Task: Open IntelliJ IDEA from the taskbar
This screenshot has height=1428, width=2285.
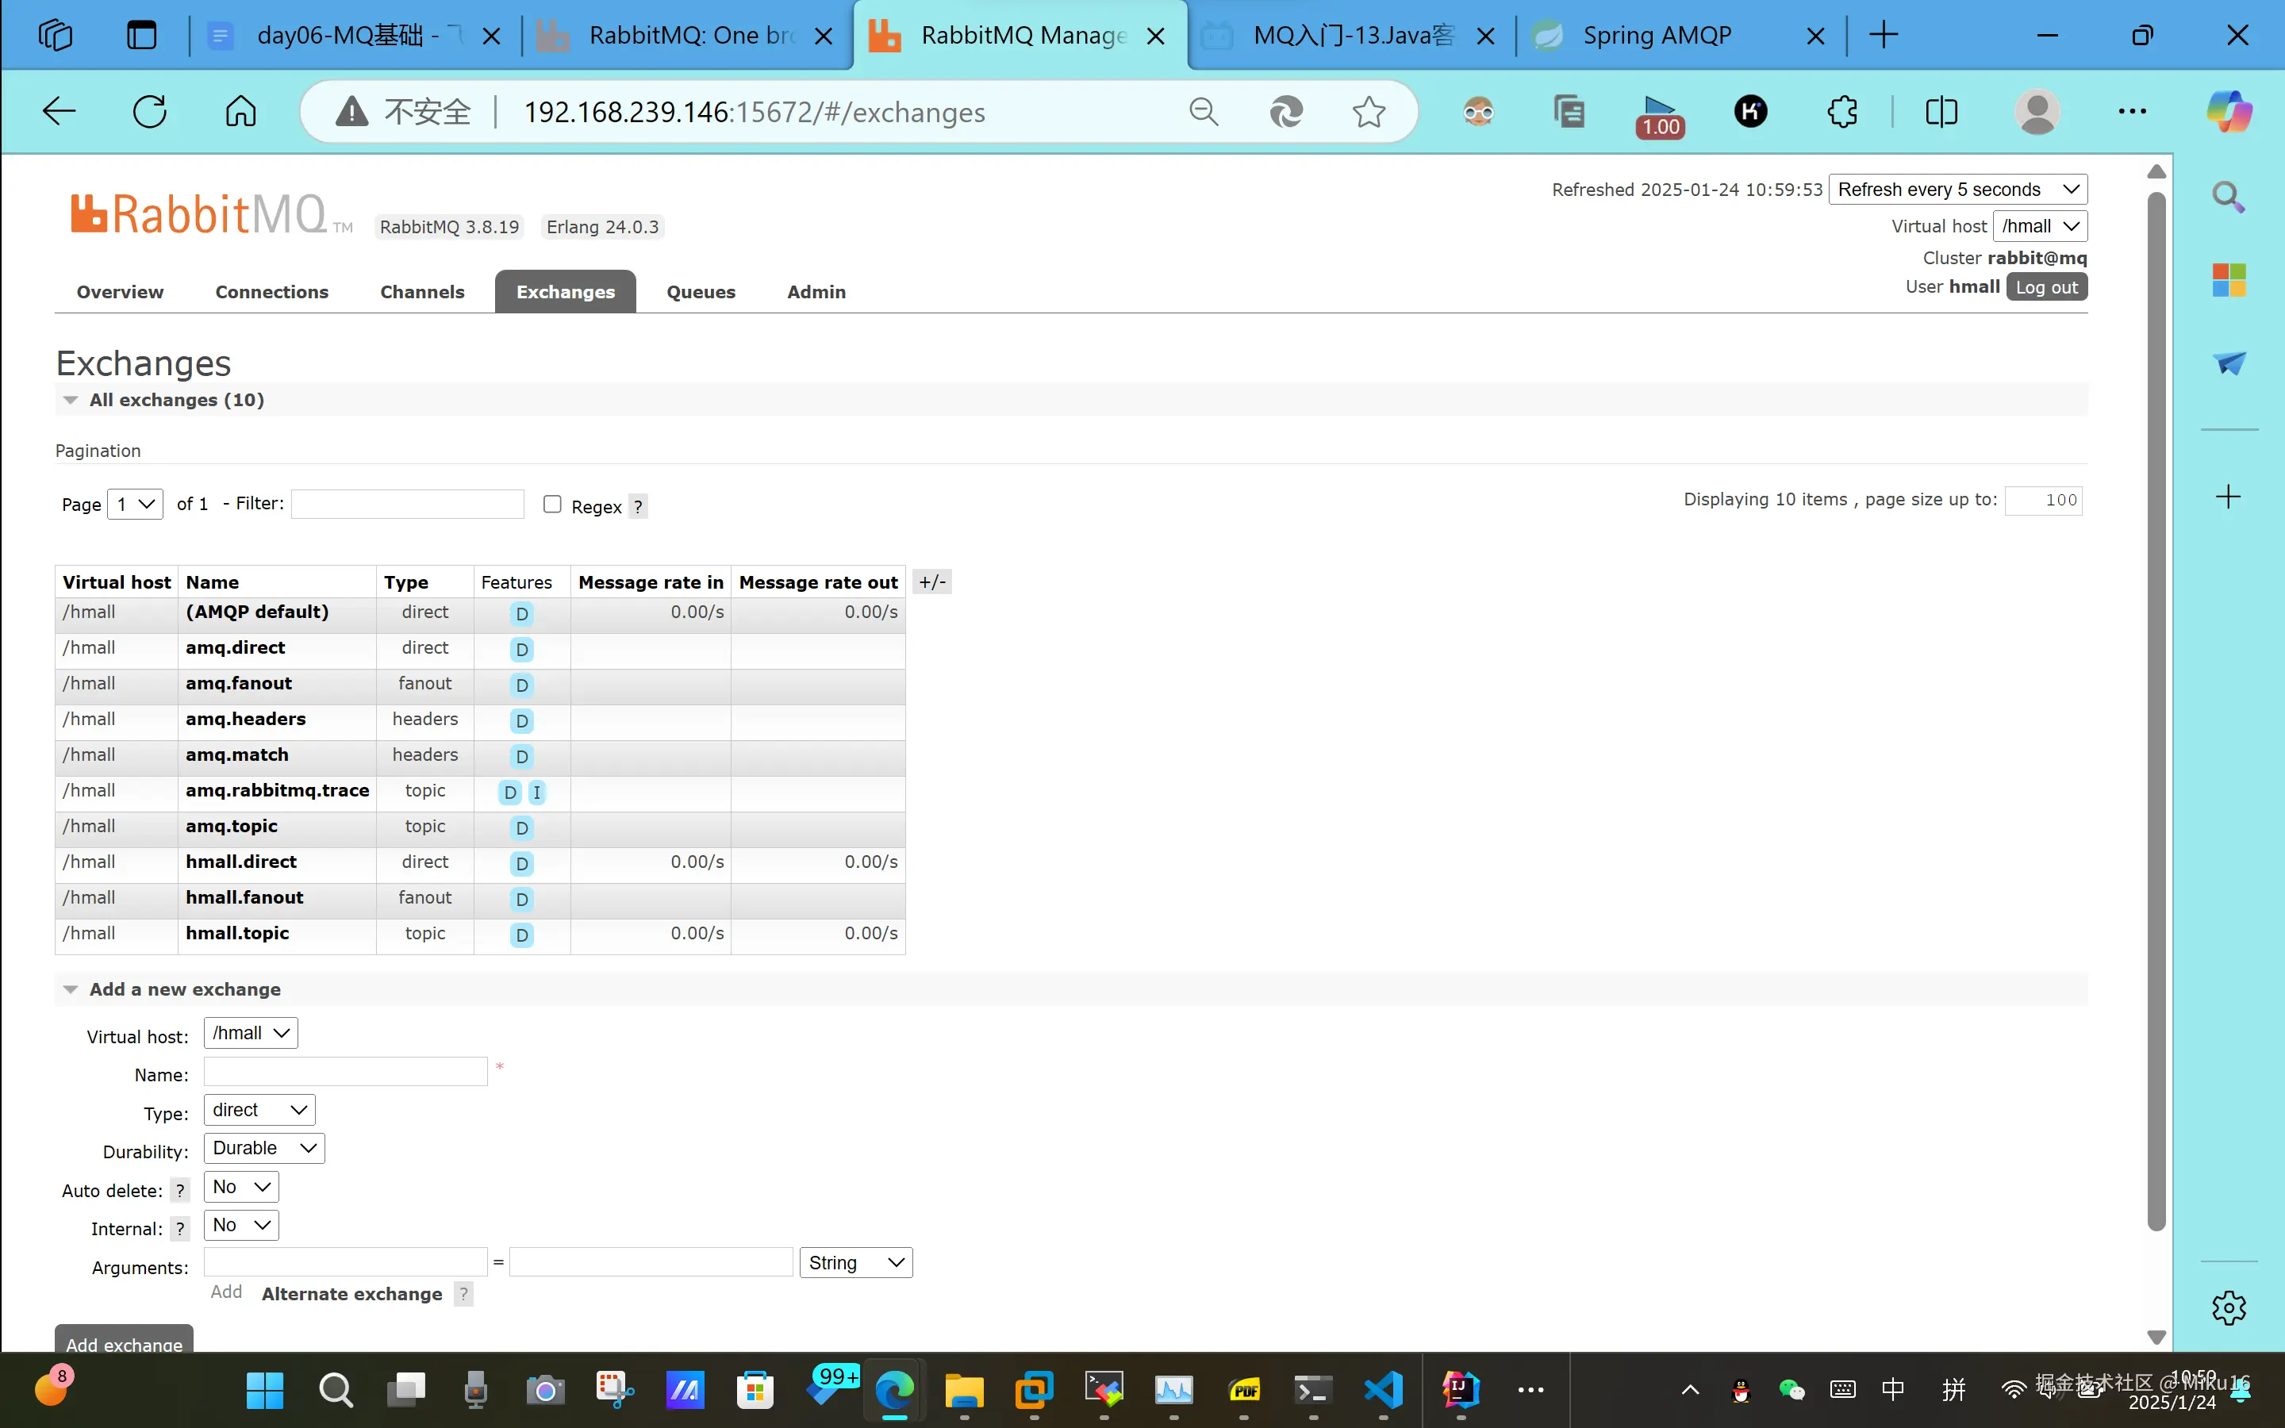Action: click(1460, 1389)
